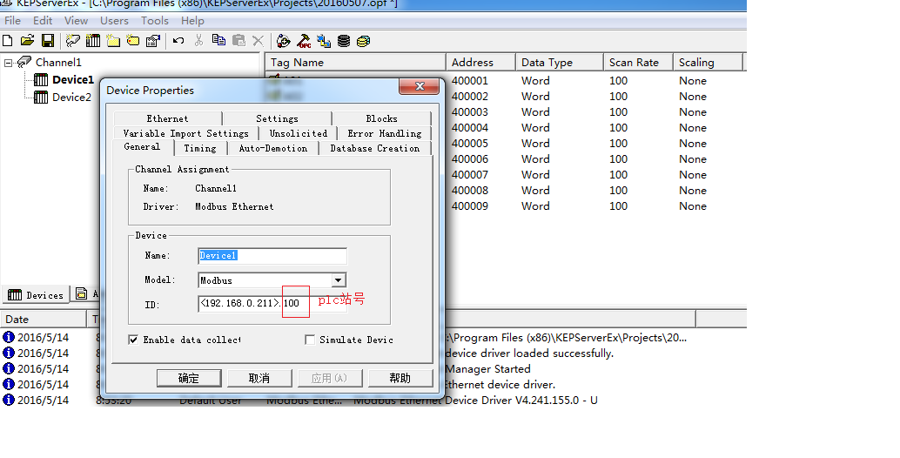Switch to the Database Creation tab
900x458 pixels.
click(x=375, y=148)
